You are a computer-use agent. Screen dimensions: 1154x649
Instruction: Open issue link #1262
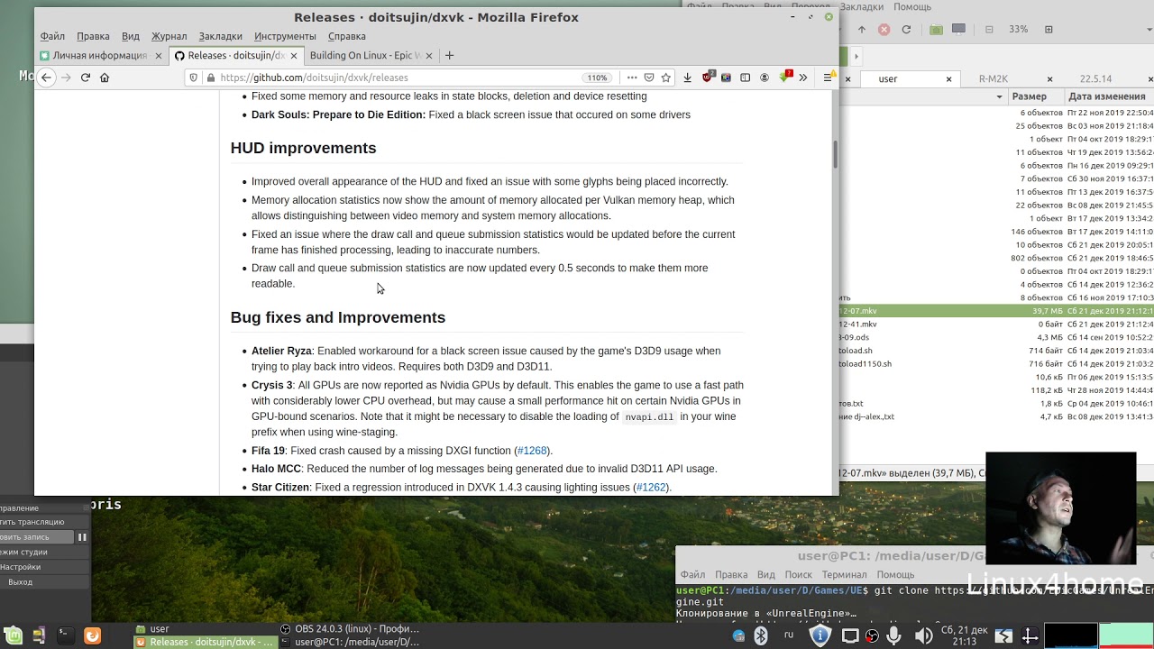click(651, 488)
